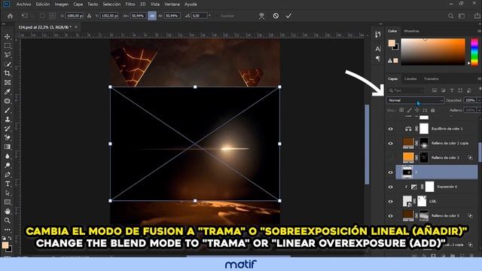The image size is (482, 271).
Task: Switch to the Muestras tab
Action: click(x=412, y=31)
